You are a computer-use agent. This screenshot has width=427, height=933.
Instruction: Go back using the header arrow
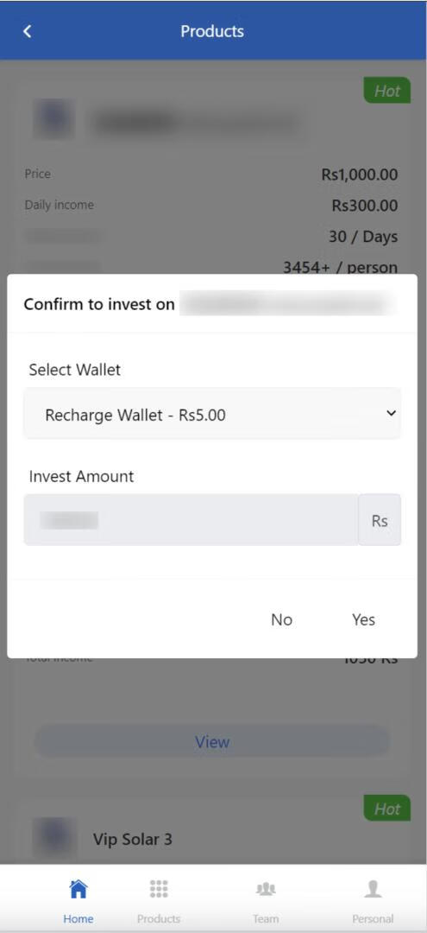point(27,31)
